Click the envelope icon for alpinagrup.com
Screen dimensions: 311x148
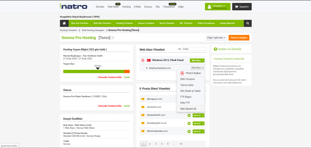click(143, 99)
